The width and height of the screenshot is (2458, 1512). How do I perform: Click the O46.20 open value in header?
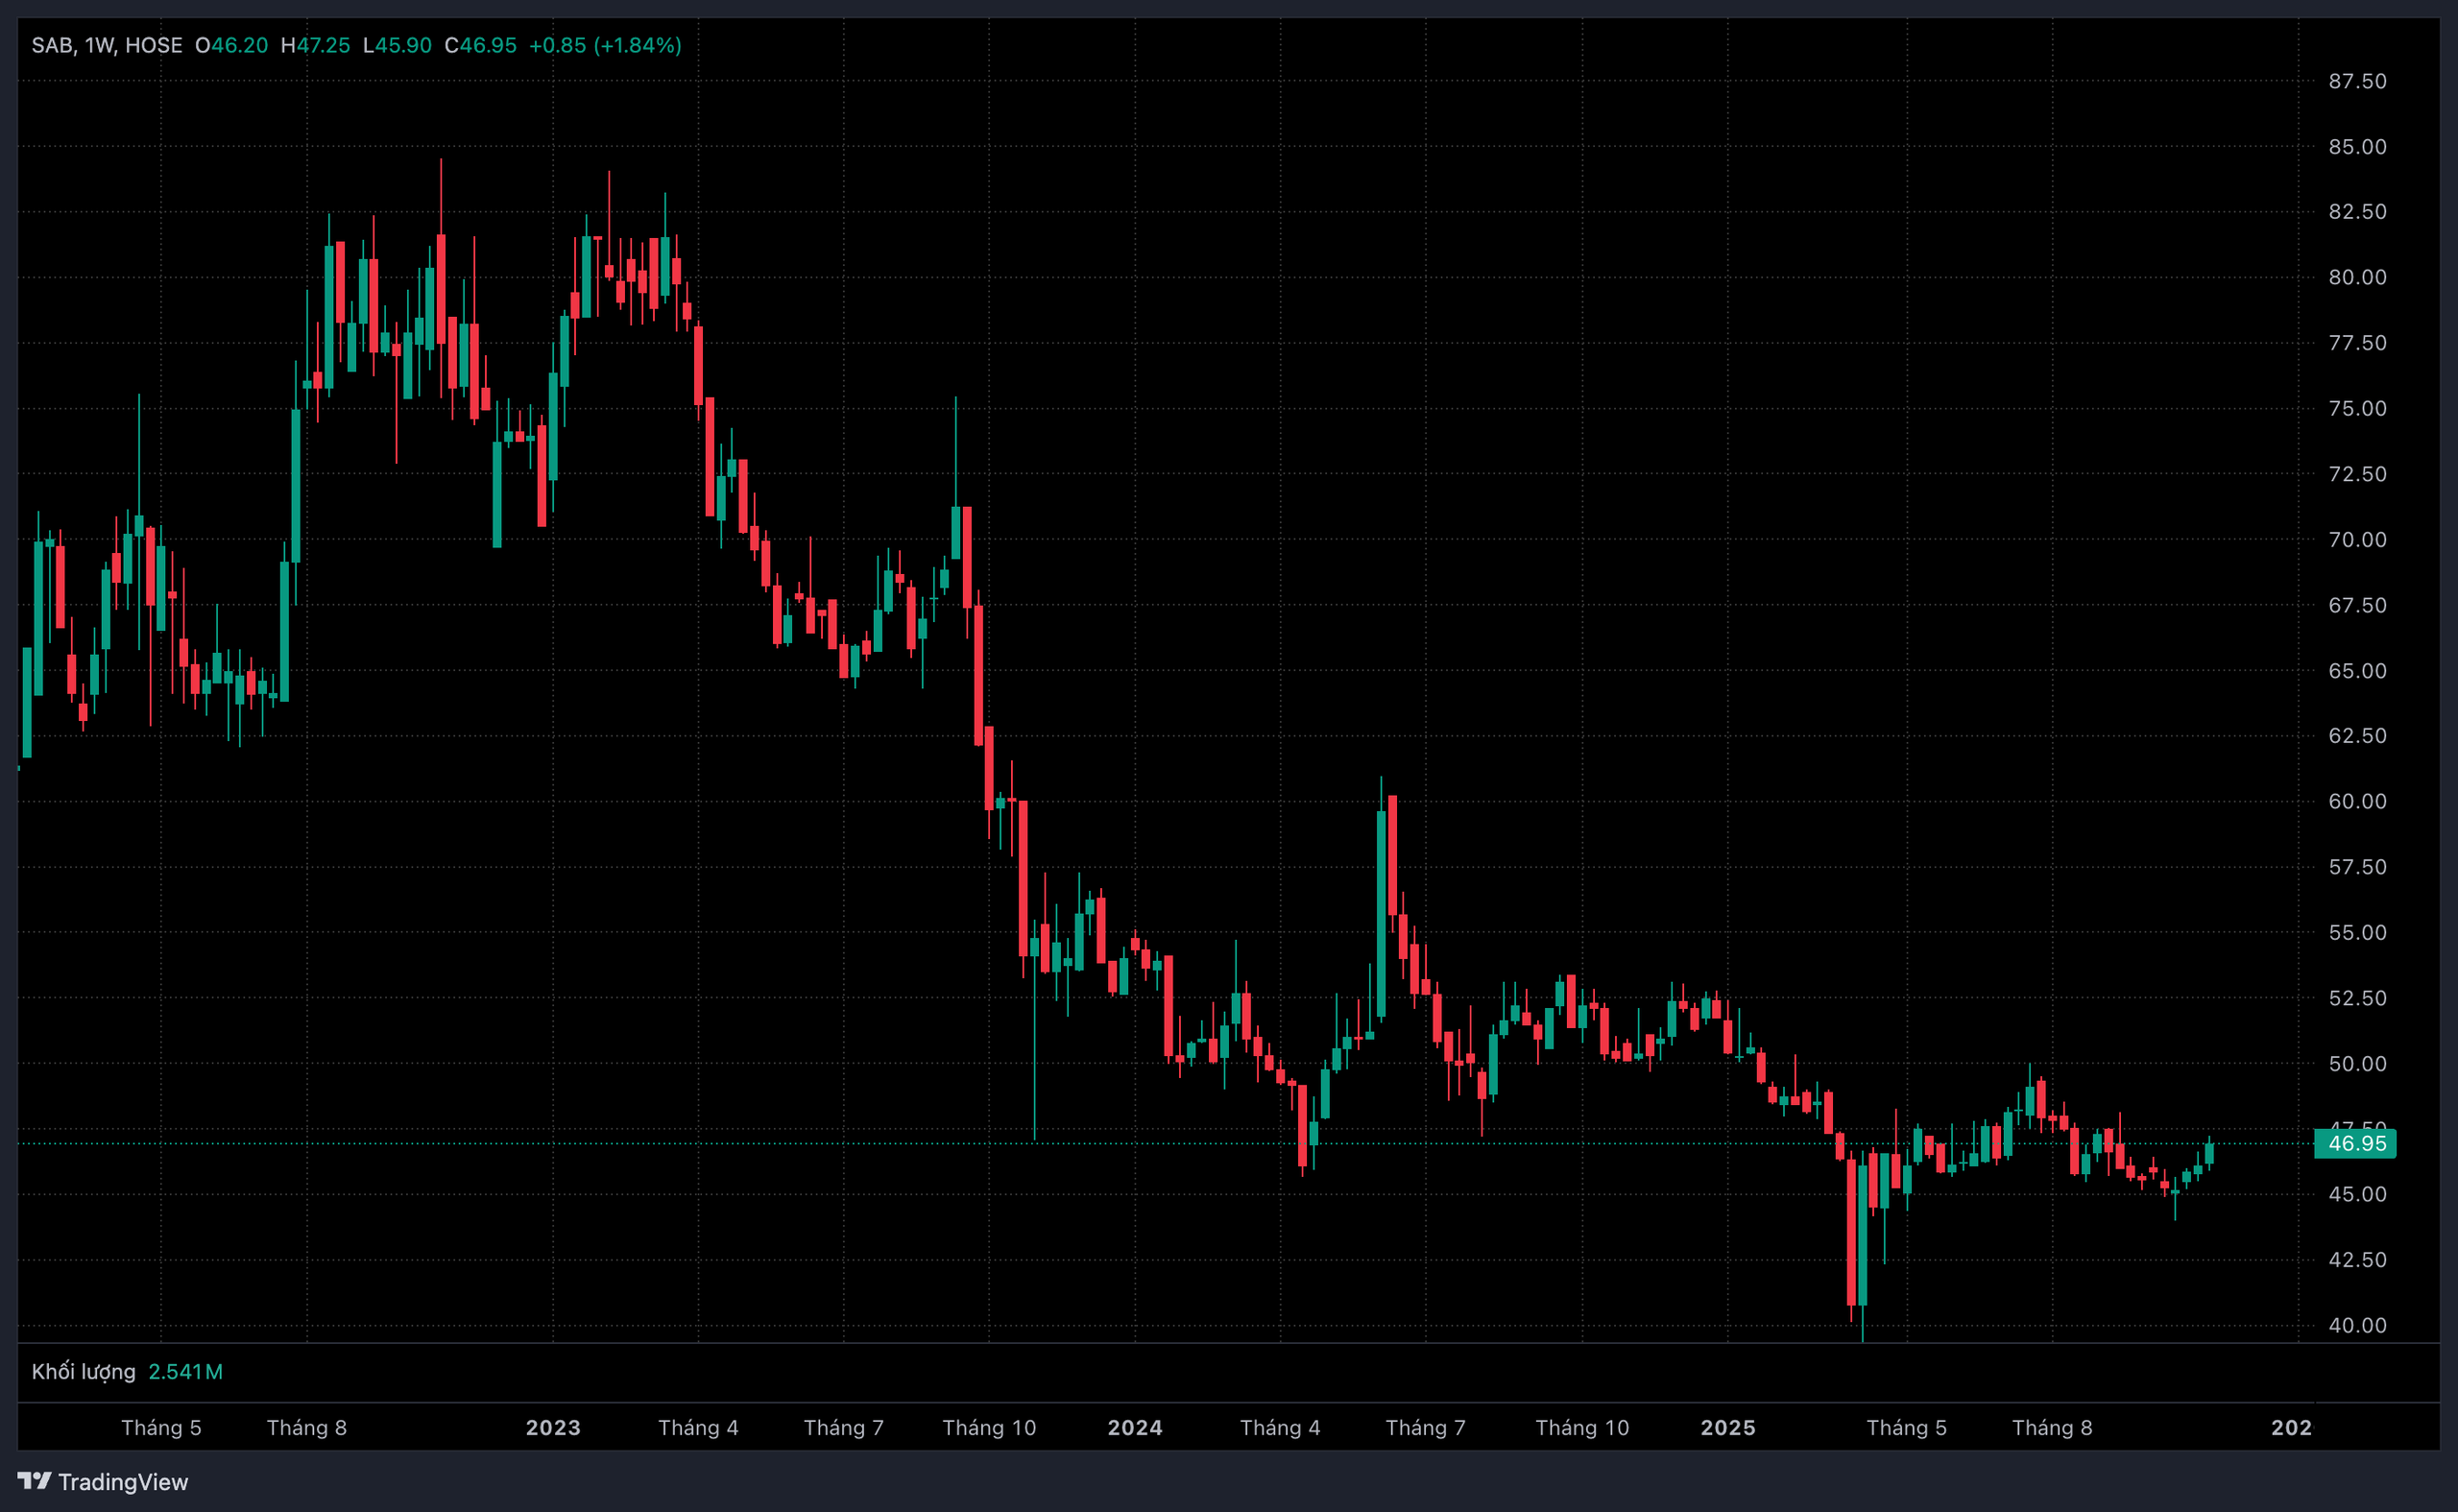[232, 45]
